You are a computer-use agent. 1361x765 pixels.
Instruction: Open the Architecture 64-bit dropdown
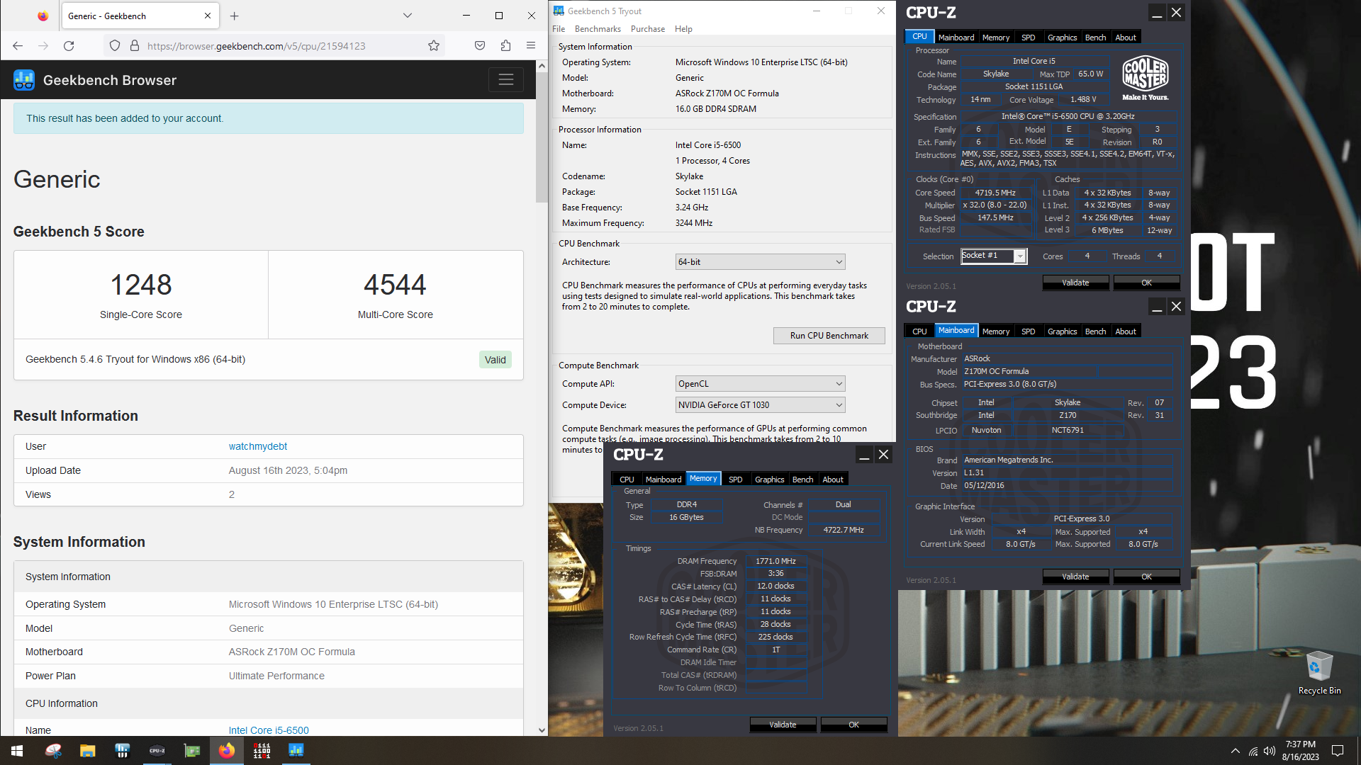click(760, 262)
